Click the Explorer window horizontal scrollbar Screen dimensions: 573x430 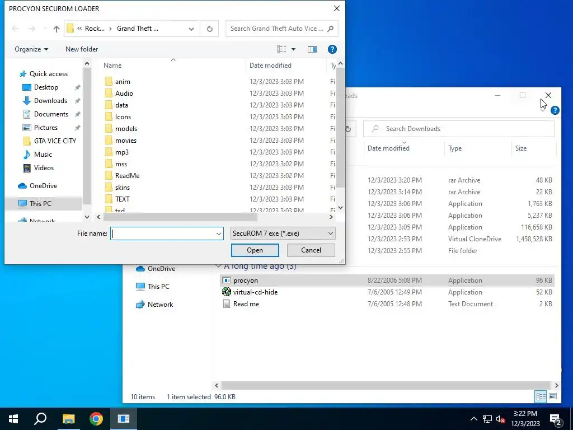pyautogui.click(x=386, y=385)
